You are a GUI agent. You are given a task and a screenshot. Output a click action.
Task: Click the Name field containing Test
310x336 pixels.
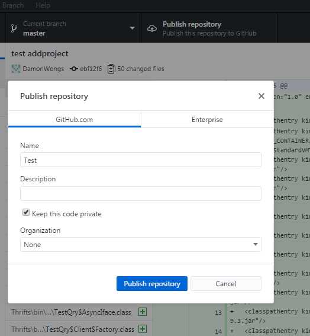141,160
